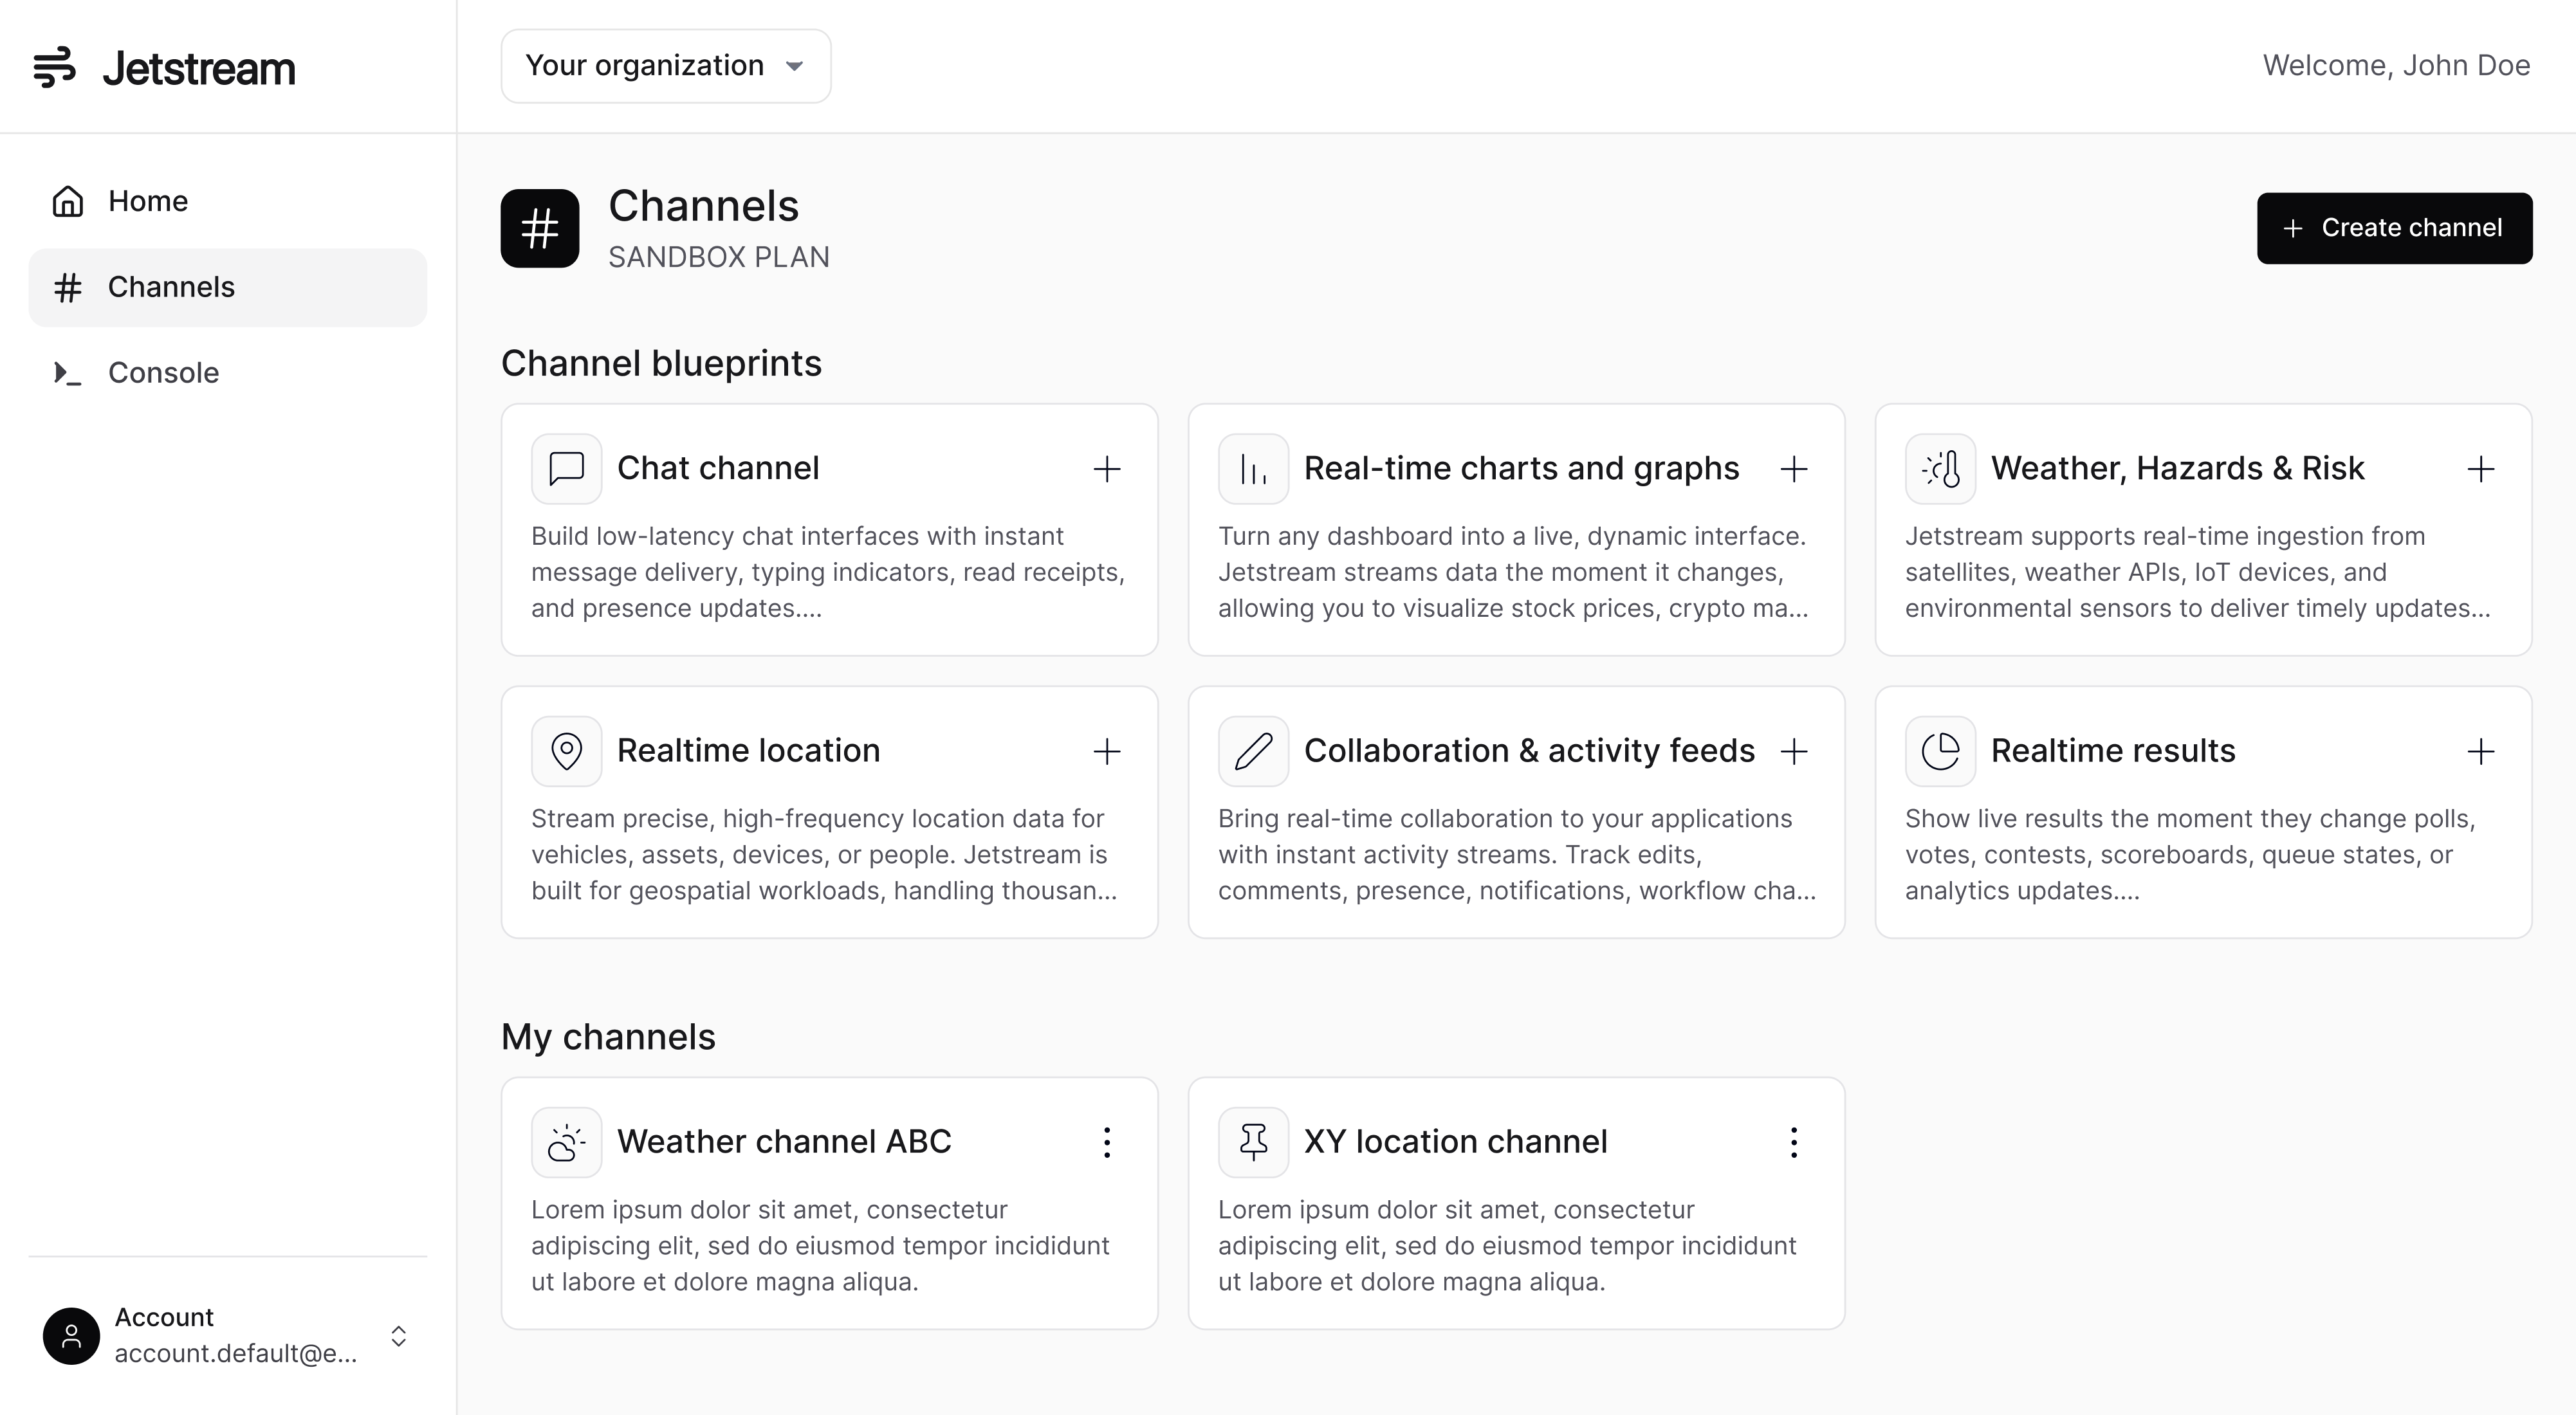Click the account avatar circle icon
This screenshot has height=1415, width=2576.
(x=71, y=1336)
